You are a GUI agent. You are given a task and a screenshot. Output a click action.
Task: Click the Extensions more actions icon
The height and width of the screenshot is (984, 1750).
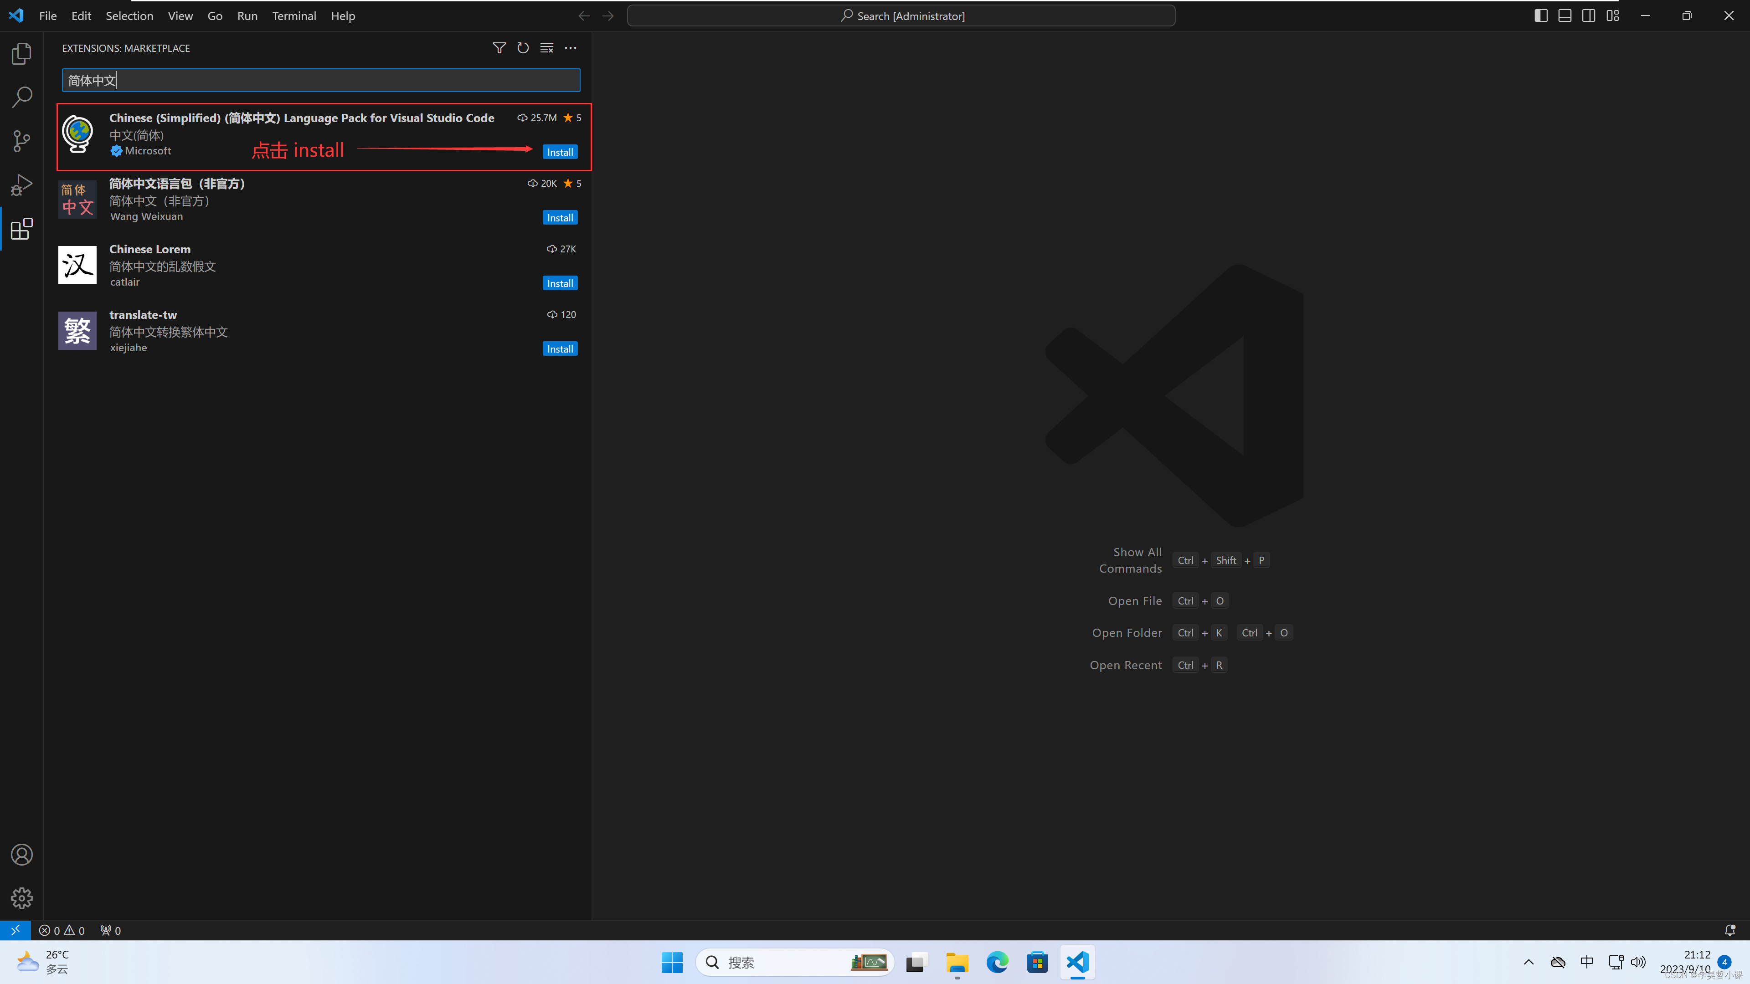(x=571, y=48)
